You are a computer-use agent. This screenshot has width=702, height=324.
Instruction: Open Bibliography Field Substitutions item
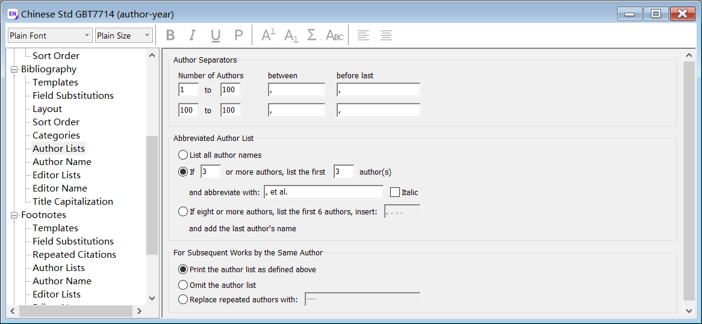click(73, 95)
